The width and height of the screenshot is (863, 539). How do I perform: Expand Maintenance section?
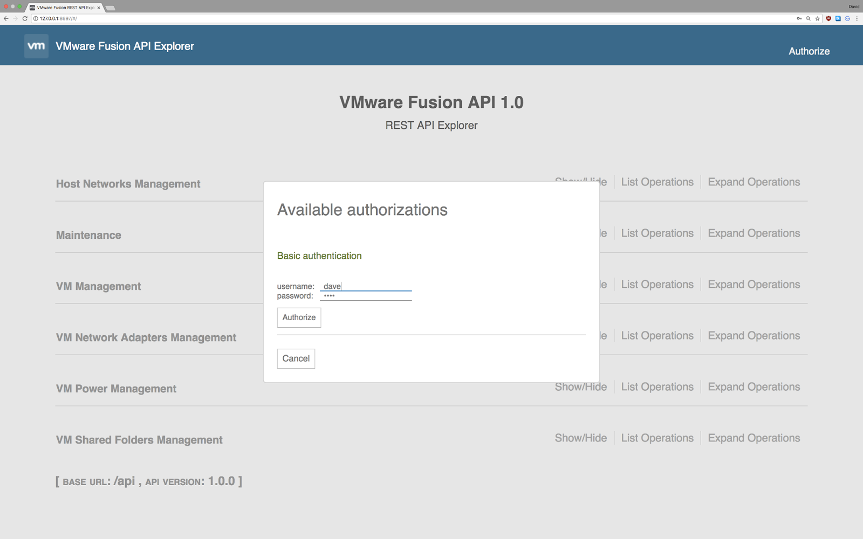click(x=88, y=235)
